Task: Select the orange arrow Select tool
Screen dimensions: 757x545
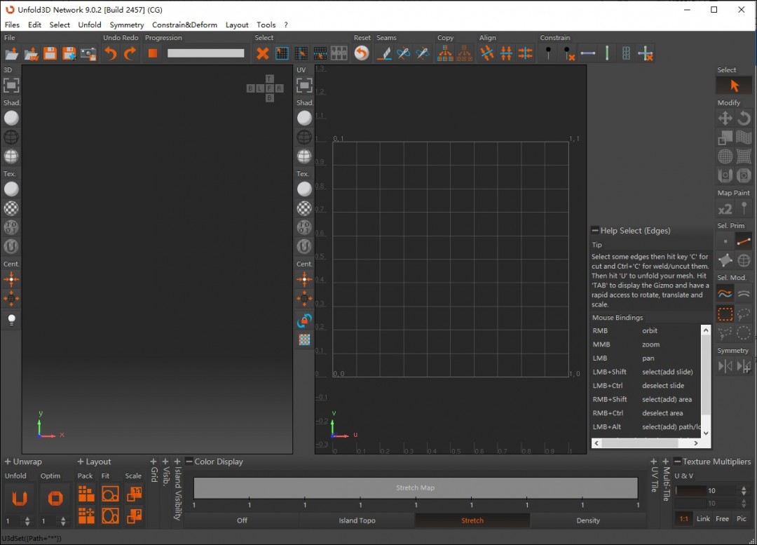Action: point(734,86)
